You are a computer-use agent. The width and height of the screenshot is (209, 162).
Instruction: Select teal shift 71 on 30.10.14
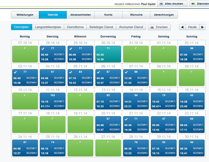(108, 54)
